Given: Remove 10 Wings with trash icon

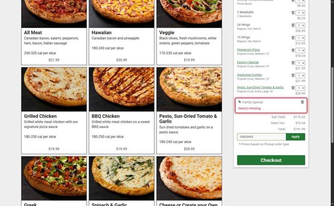Looking at the screenshot, I should [293, 38].
